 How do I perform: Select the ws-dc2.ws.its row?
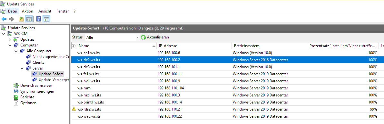228,60
